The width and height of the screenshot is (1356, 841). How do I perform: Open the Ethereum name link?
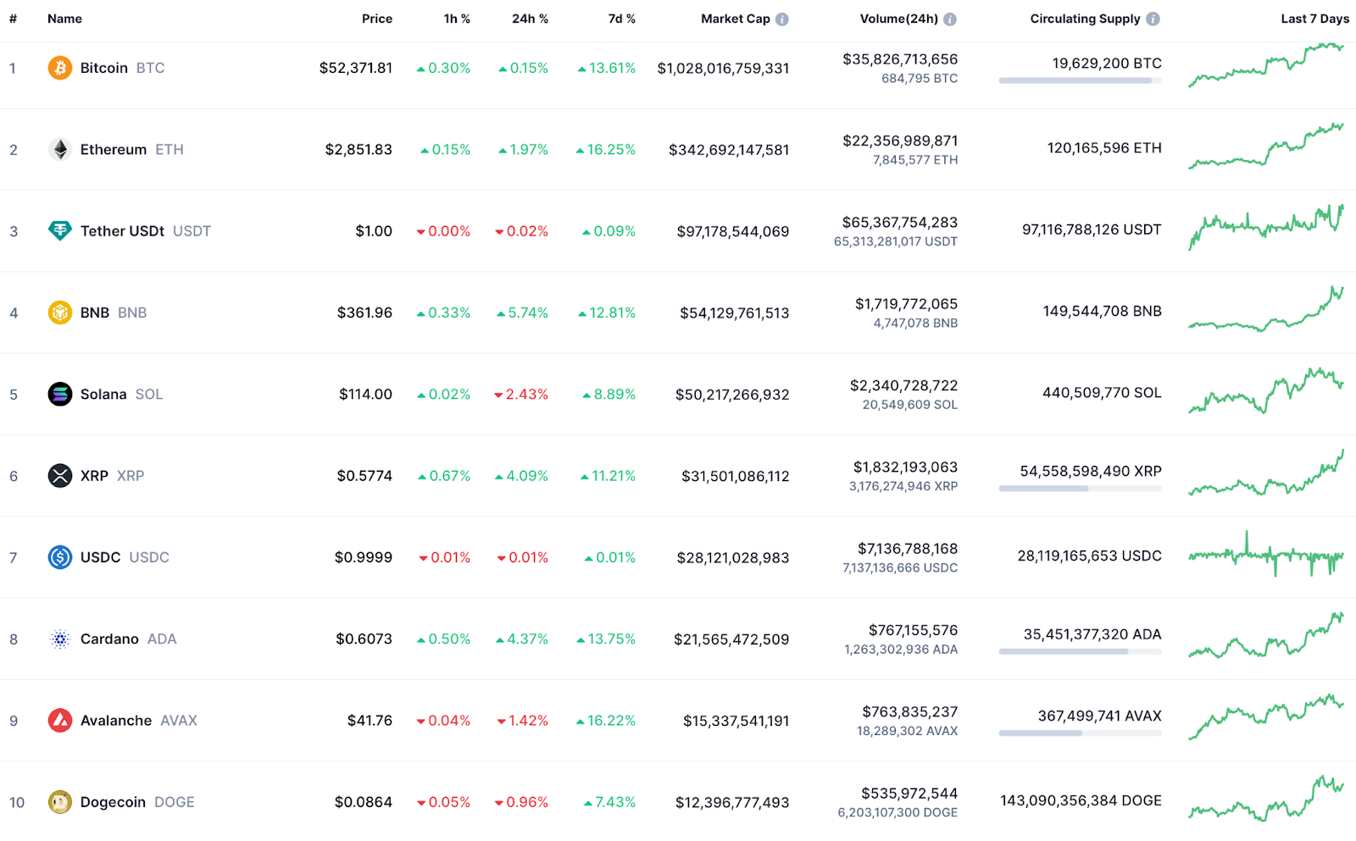(113, 149)
